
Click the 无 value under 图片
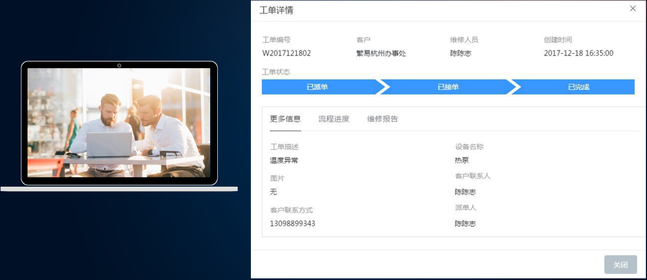[273, 192]
